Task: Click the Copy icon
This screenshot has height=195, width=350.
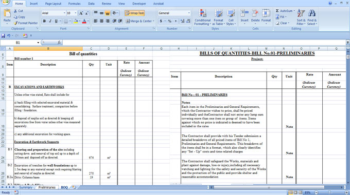Action: pyautogui.click(x=15, y=17)
